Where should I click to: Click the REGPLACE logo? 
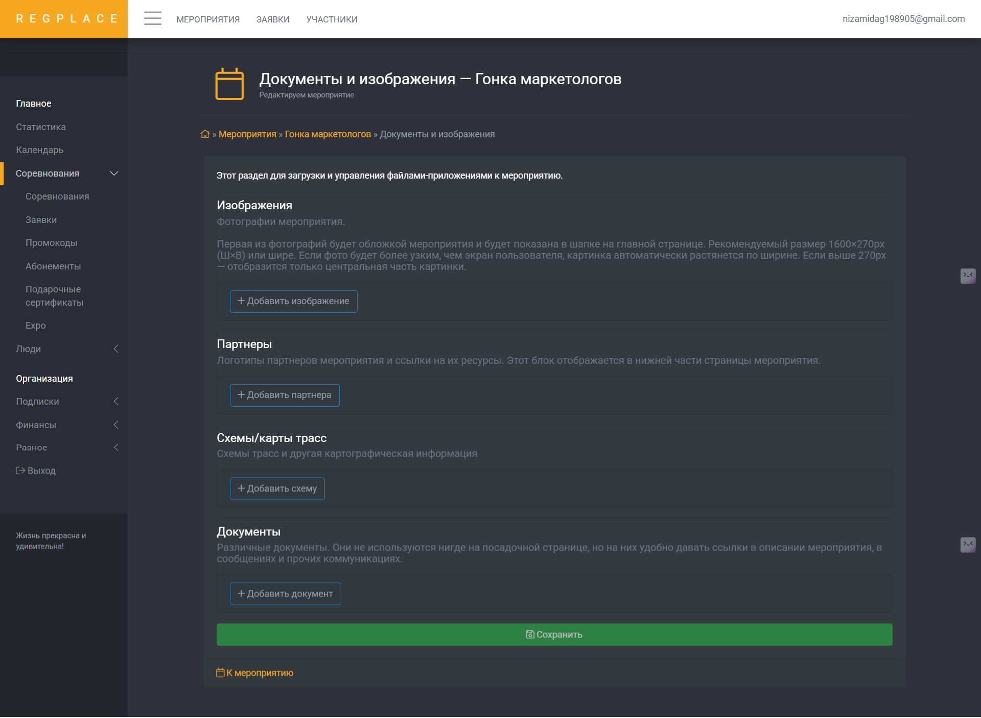64,19
